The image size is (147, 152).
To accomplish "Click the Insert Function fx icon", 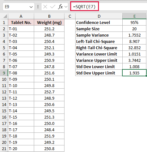I will click(60, 7).
